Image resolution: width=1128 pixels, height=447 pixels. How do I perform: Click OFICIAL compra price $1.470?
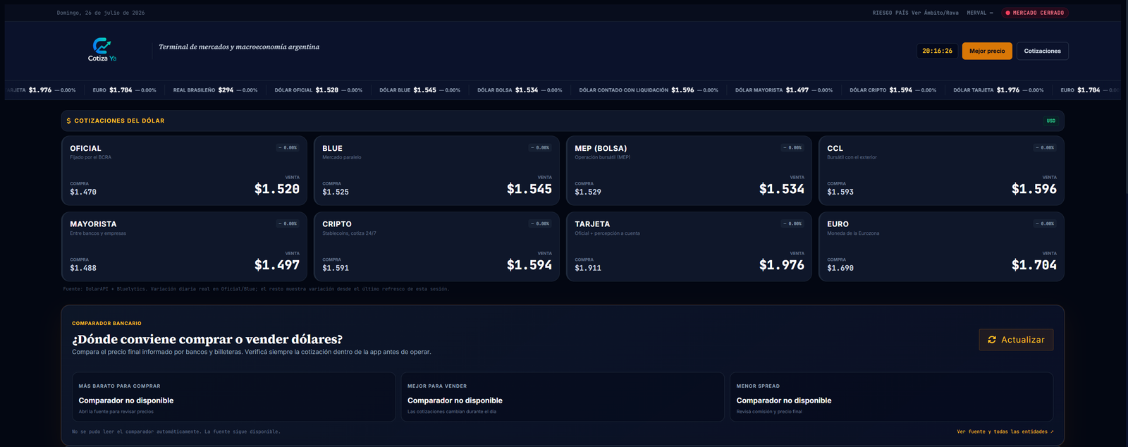click(x=83, y=192)
